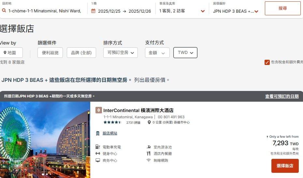Click the map pin icon in 地圖 button
Image resolution: width=303 pixels, height=178 pixels.
click(5, 53)
